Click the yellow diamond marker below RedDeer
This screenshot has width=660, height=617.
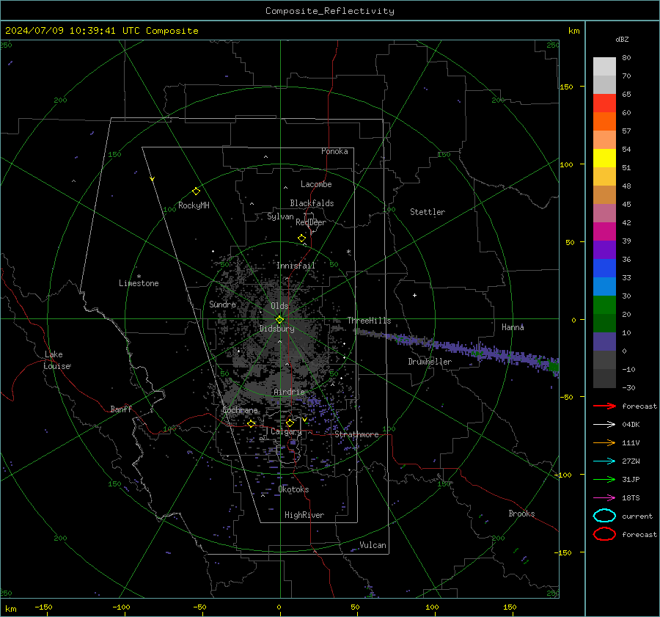(302, 238)
